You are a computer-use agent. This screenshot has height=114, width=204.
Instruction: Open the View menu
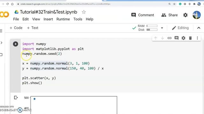36,19
